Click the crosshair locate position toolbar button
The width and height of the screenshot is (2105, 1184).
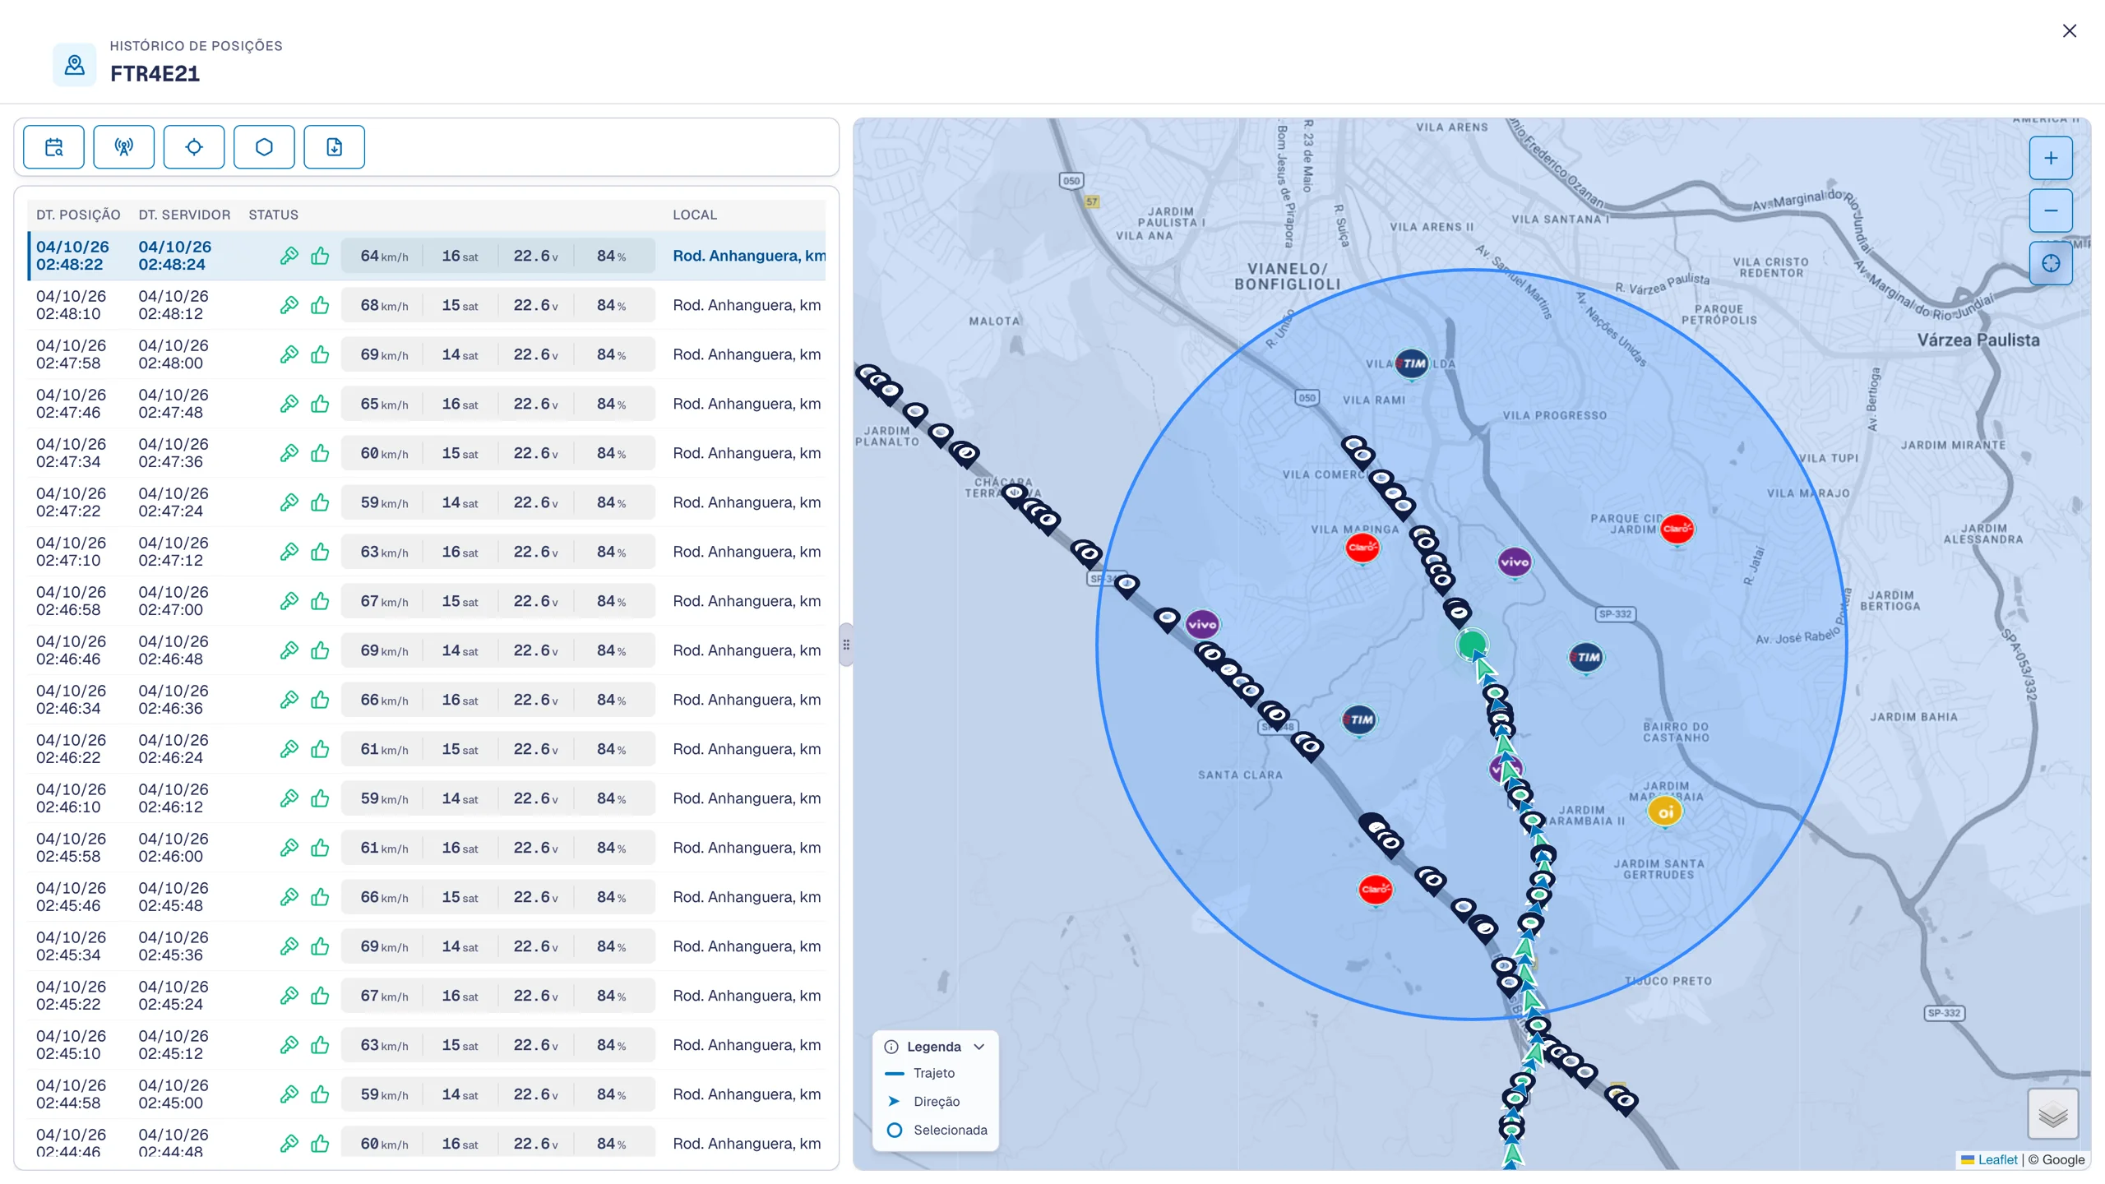pyautogui.click(x=194, y=147)
